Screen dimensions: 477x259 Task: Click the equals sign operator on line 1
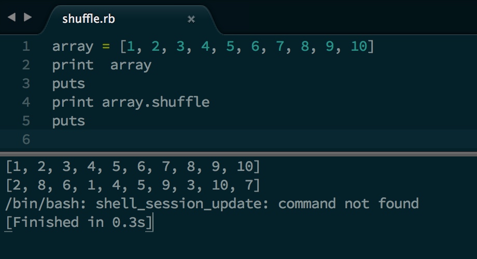click(106, 47)
